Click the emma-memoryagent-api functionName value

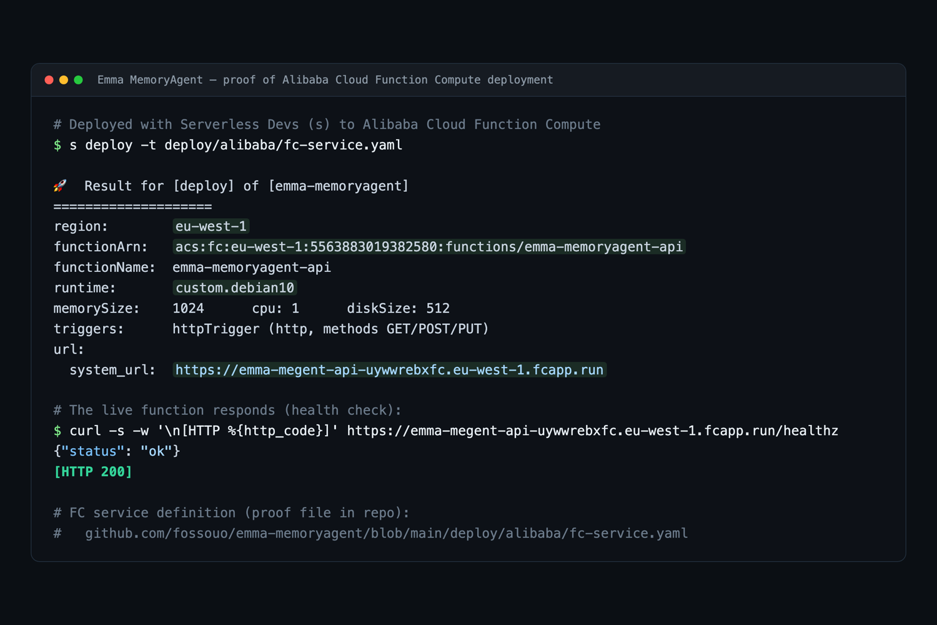tap(252, 267)
